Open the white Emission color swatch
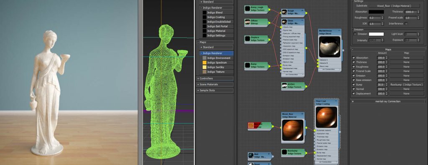This screenshot has width=428, height=165. [376, 34]
